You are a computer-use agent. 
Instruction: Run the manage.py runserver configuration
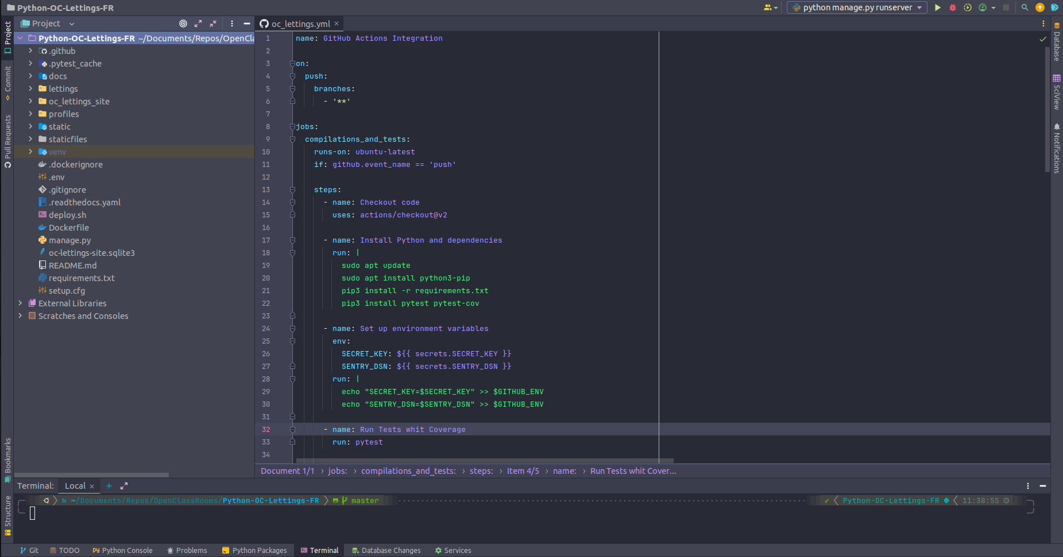click(938, 7)
